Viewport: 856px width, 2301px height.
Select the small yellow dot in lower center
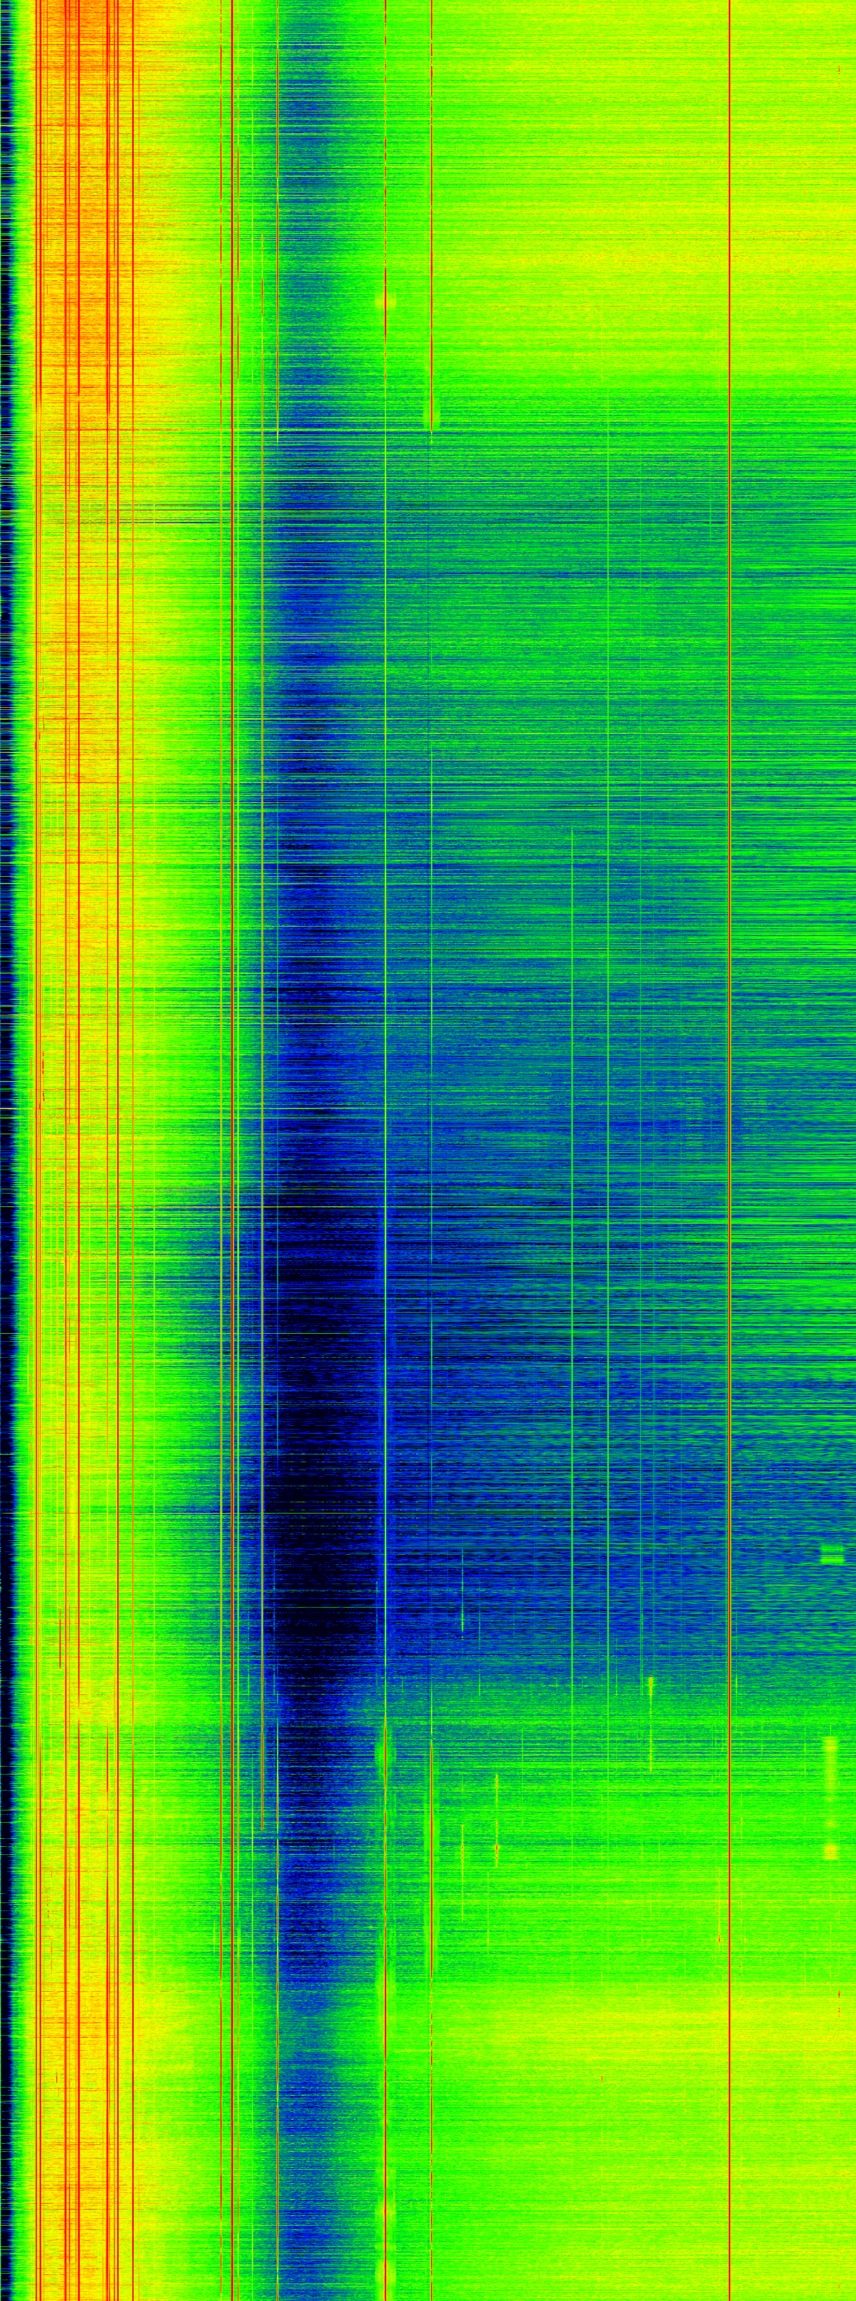[x=497, y=1847]
